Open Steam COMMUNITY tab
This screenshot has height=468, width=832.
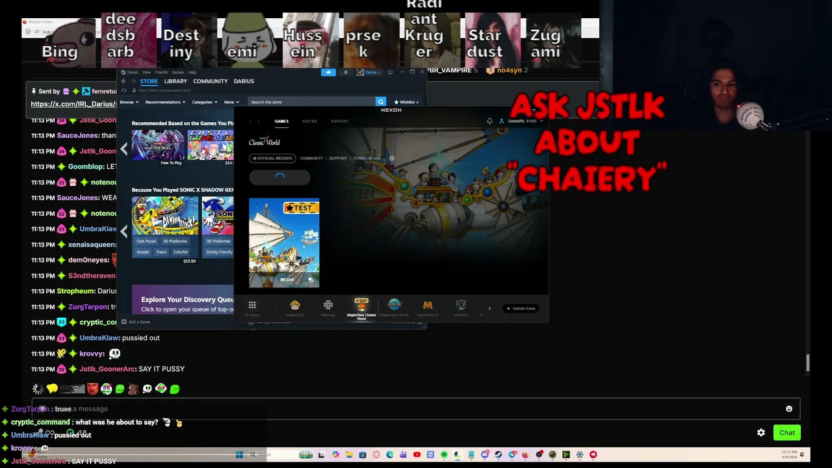pyautogui.click(x=210, y=81)
